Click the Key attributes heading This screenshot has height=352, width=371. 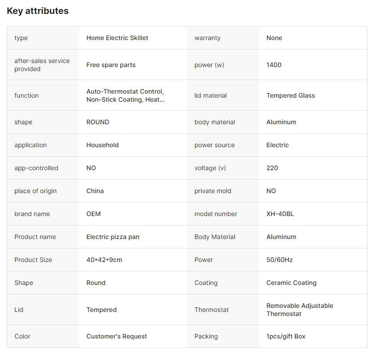[38, 11]
